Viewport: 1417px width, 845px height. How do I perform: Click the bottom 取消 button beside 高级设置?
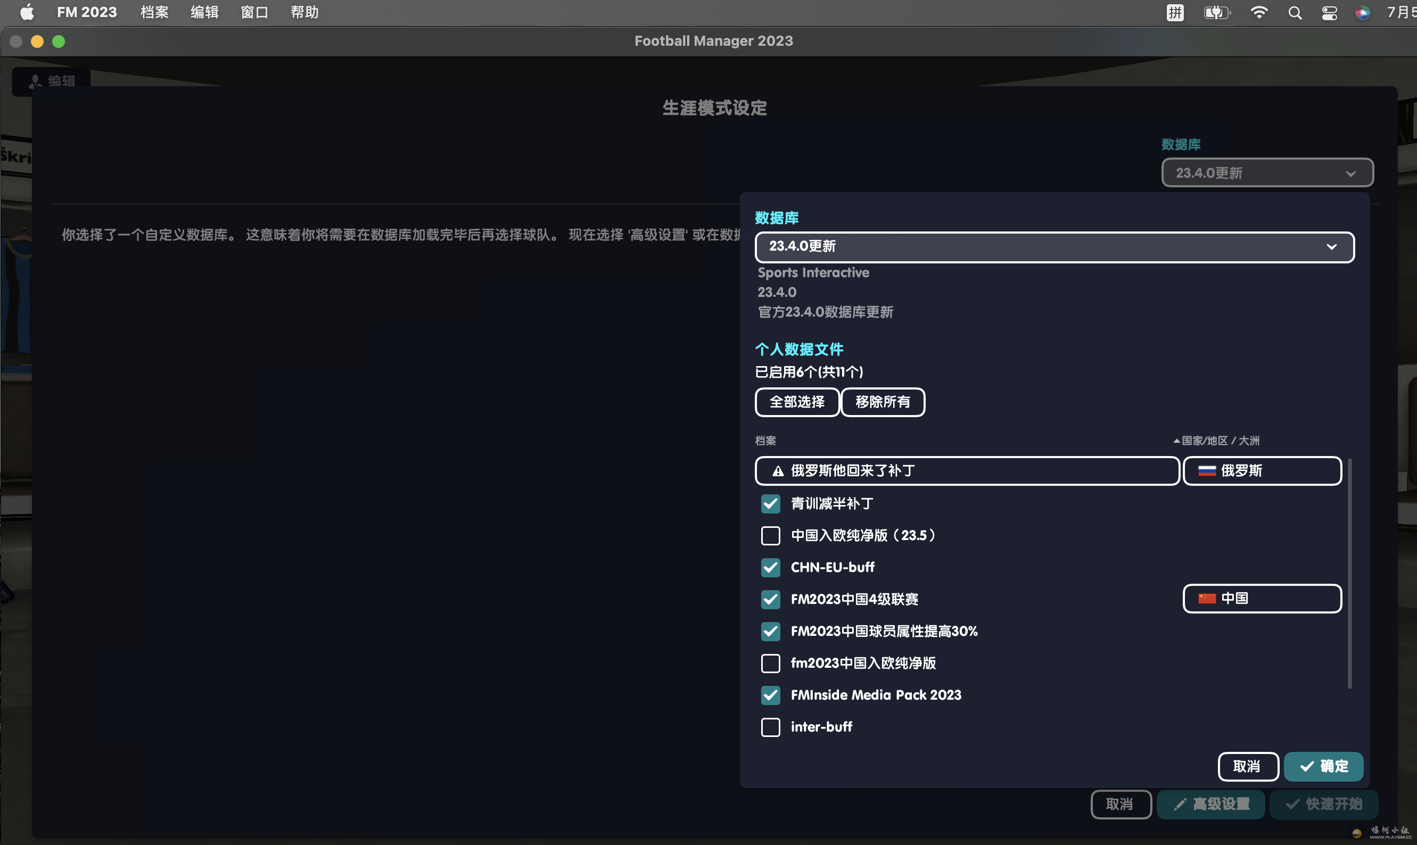click(1121, 804)
